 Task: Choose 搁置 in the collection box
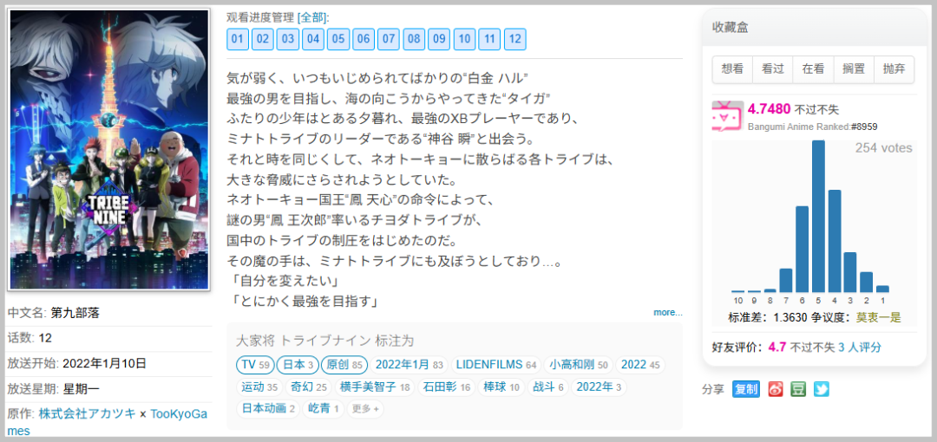[854, 69]
